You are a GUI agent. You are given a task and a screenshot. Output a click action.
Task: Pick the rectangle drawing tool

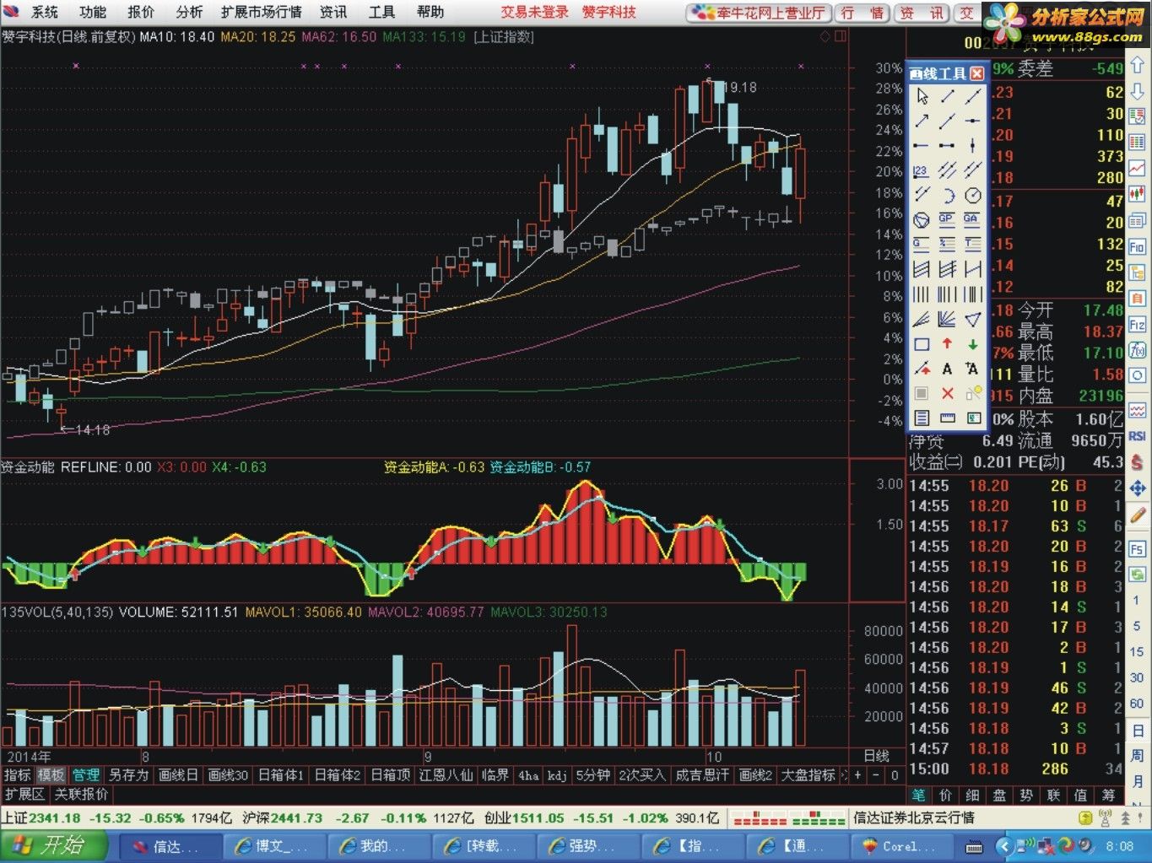922,344
